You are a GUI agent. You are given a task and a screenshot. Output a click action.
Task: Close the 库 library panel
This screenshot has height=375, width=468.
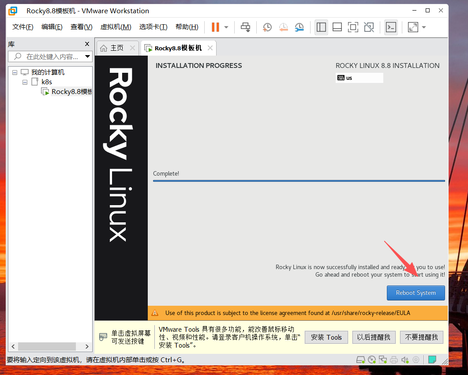(87, 44)
